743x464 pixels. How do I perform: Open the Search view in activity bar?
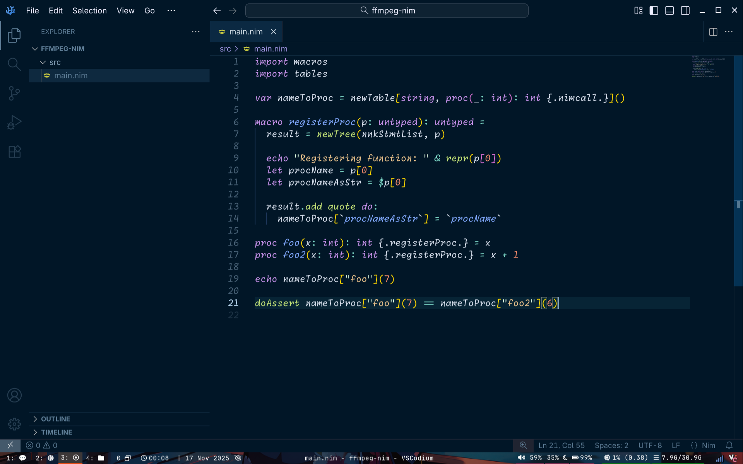coord(14,64)
